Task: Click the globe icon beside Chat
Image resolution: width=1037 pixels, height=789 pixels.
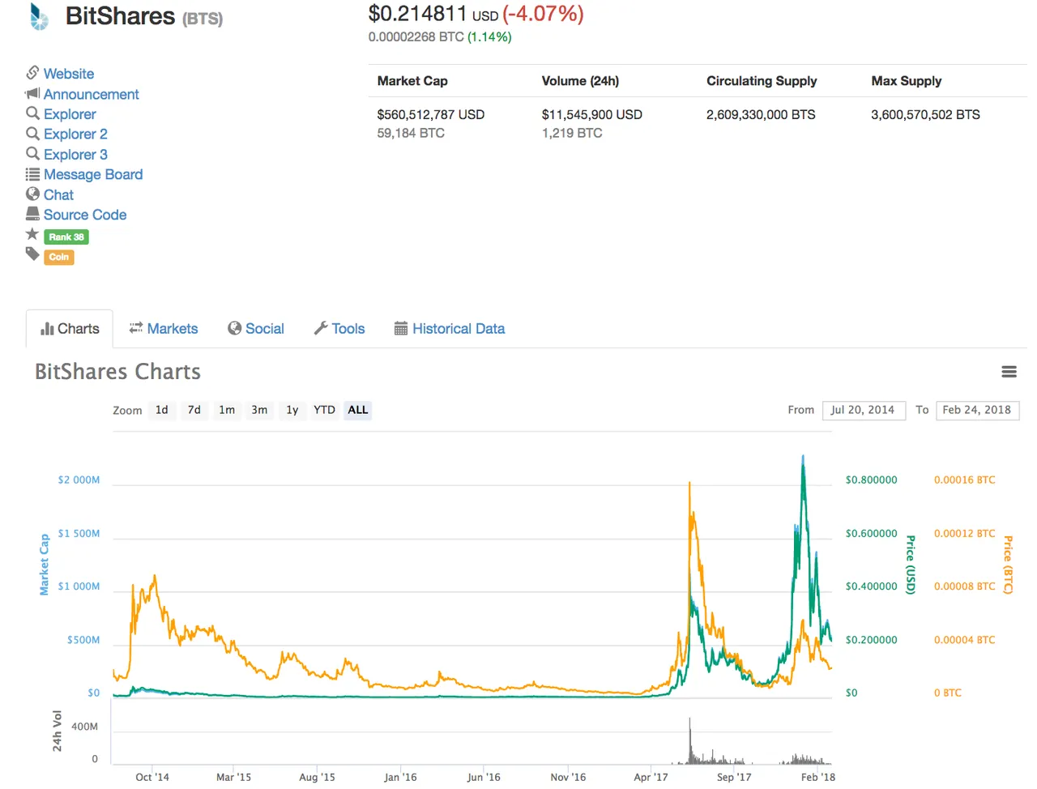Action: [x=32, y=194]
